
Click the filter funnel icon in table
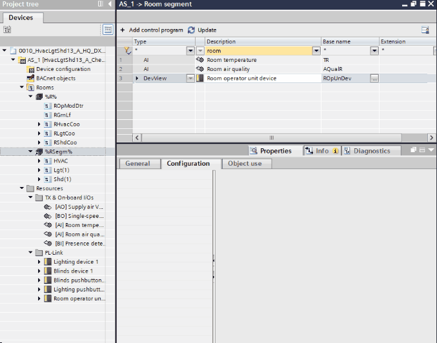127,51
